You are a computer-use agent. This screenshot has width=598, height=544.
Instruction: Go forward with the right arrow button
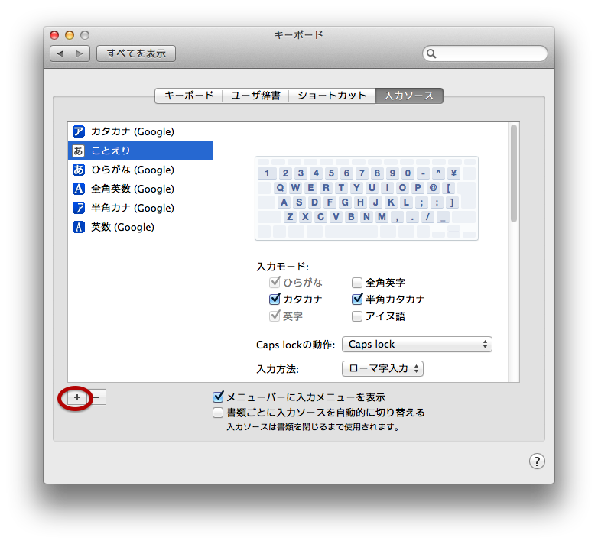[x=80, y=53]
